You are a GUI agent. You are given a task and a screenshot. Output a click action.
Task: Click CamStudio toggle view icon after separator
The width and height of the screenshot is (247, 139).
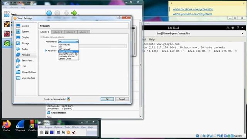tap(58, 132)
